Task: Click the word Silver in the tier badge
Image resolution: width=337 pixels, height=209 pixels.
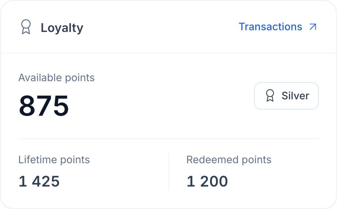Action: point(295,96)
